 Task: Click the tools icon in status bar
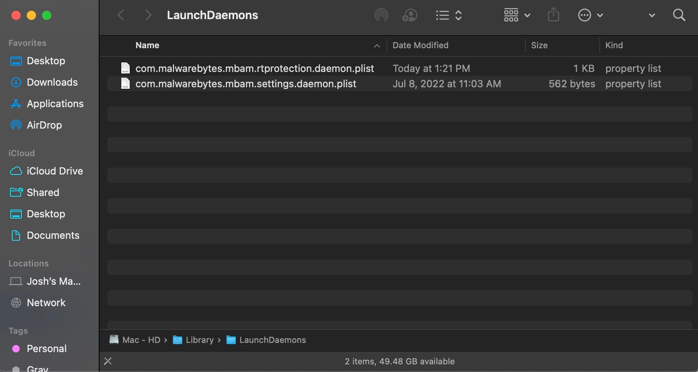(108, 361)
